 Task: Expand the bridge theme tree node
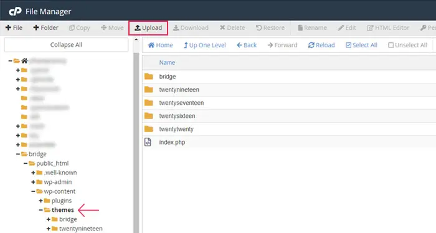tap(49, 219)
